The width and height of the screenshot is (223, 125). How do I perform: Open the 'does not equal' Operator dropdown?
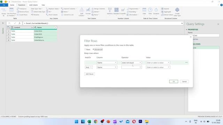(x=132, y=62)
